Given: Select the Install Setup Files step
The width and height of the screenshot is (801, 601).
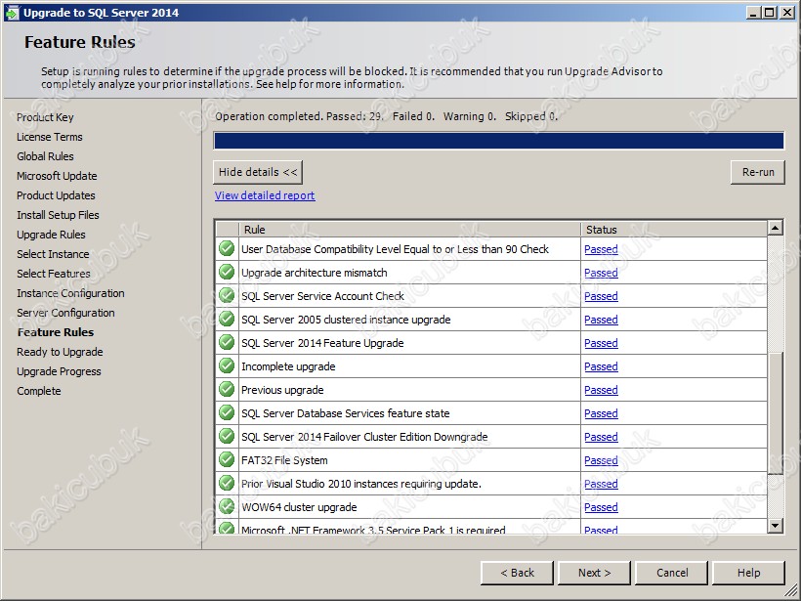Looking at the screenshot, I should 58,215.
